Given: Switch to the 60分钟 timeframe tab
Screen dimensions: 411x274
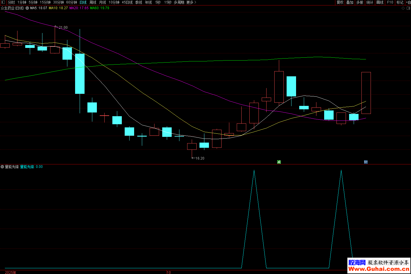Looking at the screenshot, I should (72, 2).
